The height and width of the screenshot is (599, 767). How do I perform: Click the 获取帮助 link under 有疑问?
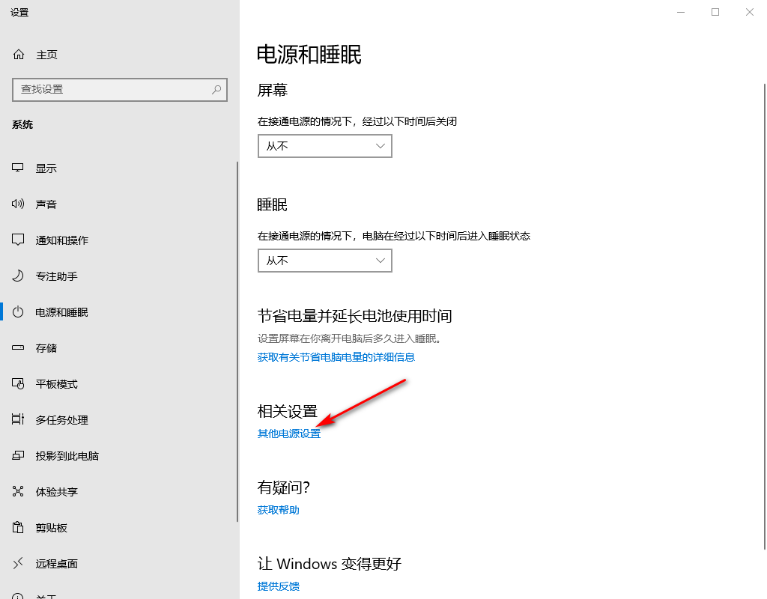[277, 509]
